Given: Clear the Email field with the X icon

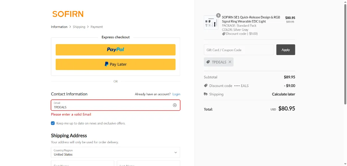Looking at the screenshot, I should point(175,105).
